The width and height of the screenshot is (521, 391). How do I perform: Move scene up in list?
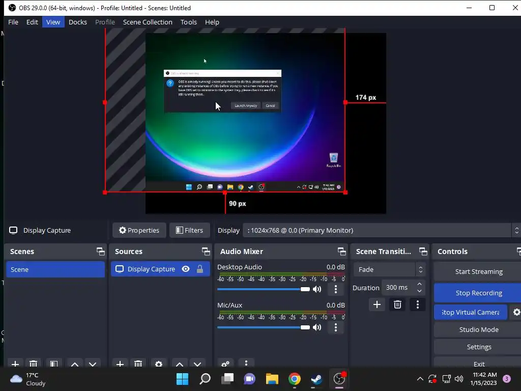[x=75, y=364]
